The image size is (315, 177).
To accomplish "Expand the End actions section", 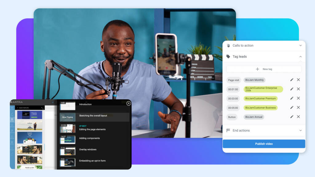I will click(300, 130).
